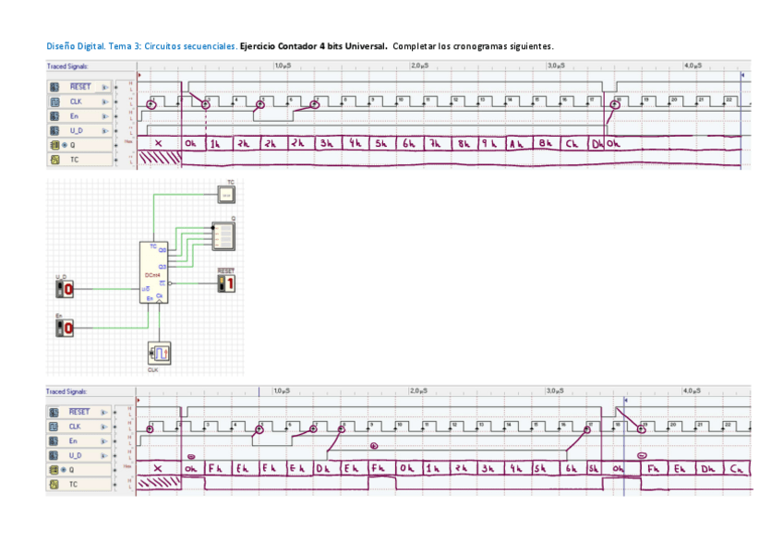Click the bottom 'Traced Signals:' header
Image resolution: width=783 pixels, height=553 pixels.
(68, 391)
